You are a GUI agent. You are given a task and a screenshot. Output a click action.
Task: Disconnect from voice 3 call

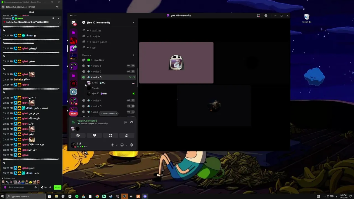point(132,122)
